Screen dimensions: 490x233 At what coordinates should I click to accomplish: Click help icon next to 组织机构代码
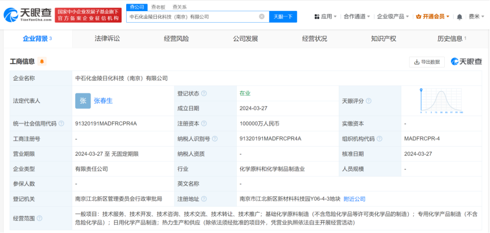[x=379, y=139]
